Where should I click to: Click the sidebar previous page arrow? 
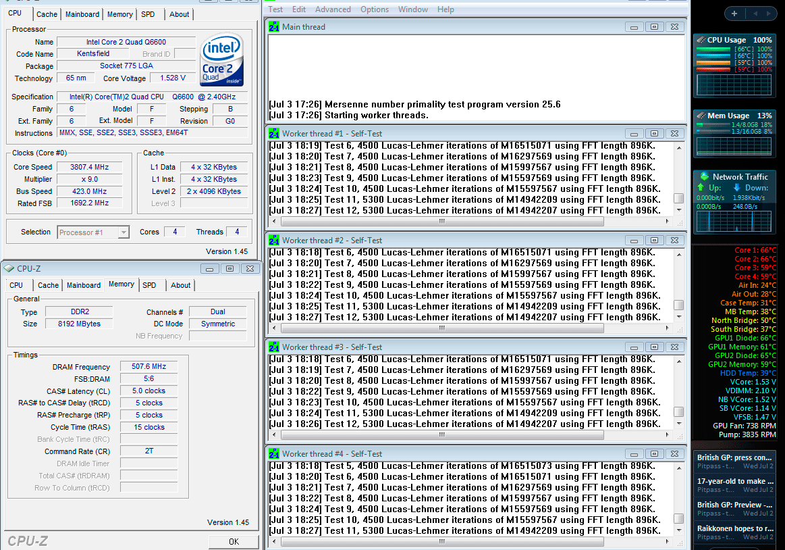tap(755, 14)
